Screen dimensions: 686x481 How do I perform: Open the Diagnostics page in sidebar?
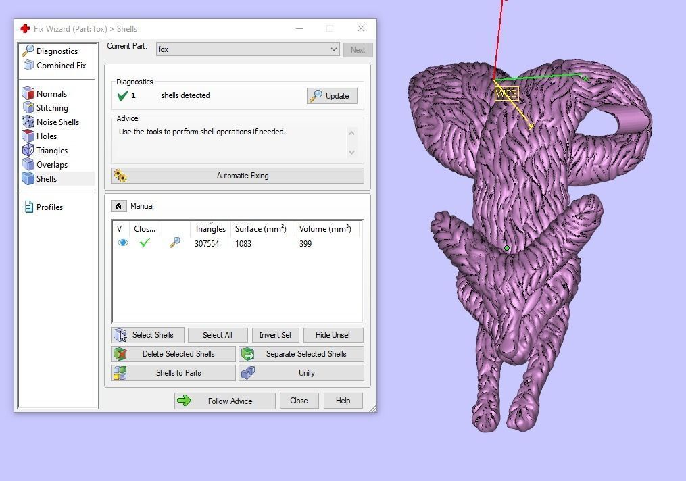50,51
